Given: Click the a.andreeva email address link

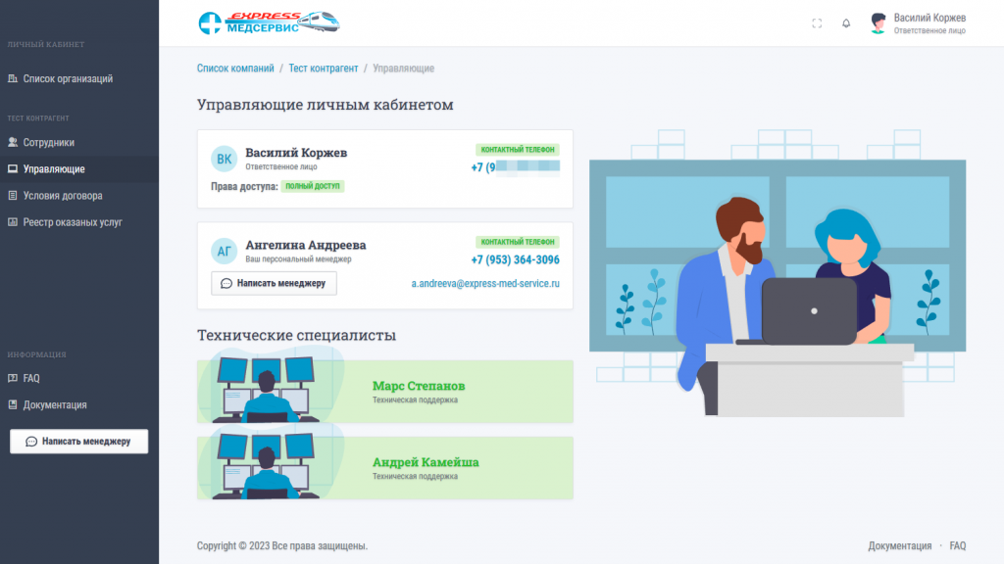Looking at the screenshot, I should tap(485, 283).
